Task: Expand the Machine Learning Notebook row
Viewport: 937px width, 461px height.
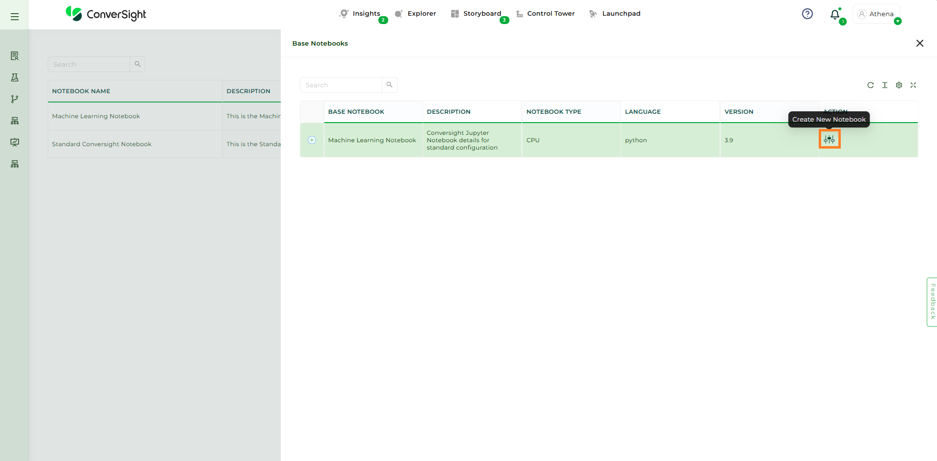Action: [312, 140]
